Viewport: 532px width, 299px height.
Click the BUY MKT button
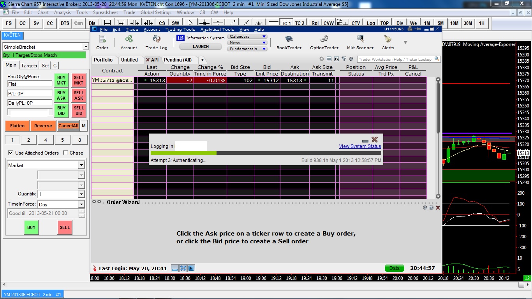pos(61,80)
